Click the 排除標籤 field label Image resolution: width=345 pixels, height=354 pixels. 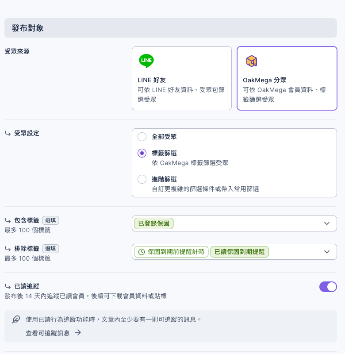pyautogui.click(x=27, y=249)
